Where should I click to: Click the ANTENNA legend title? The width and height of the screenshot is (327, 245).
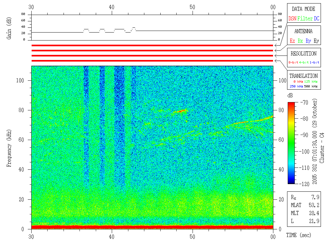pyautogui.click(x=303, y=31)
